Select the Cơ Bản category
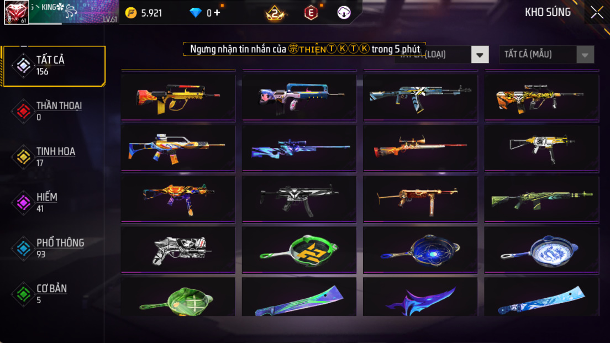The height and width of the screenshot is (343, 610). [54, 294]
